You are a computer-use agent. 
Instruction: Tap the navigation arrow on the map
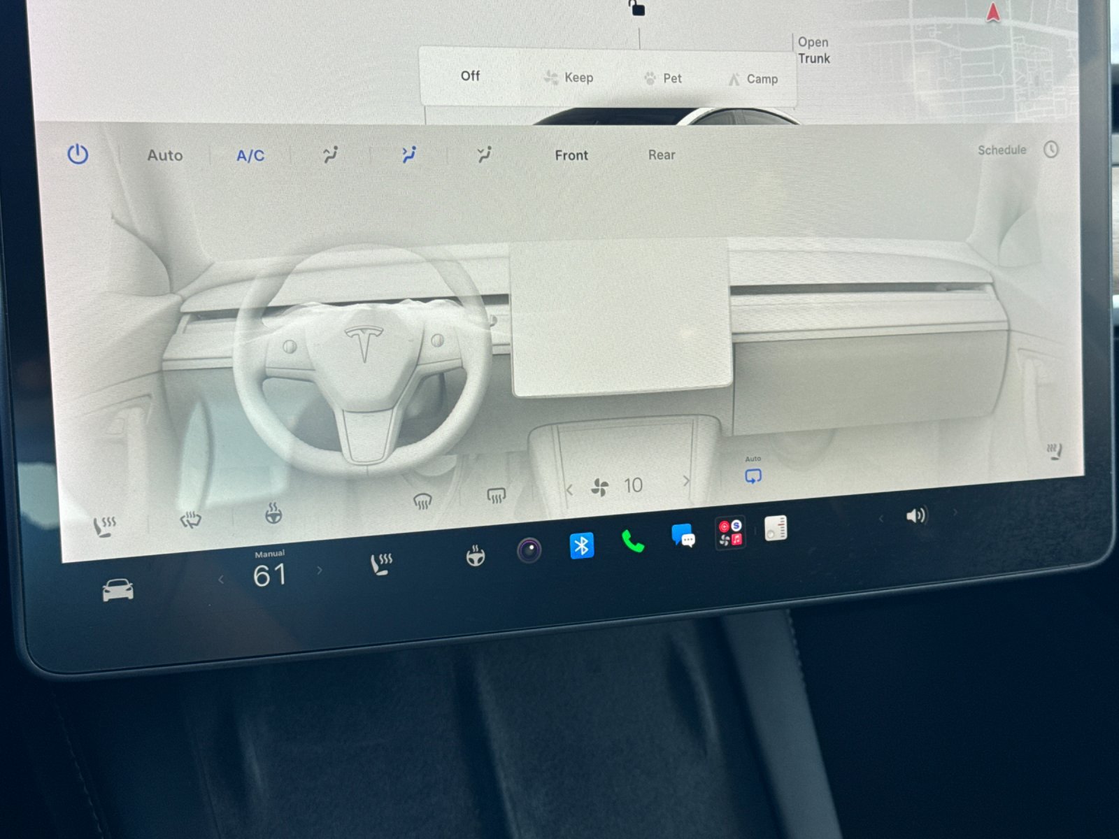pos(993,12)
